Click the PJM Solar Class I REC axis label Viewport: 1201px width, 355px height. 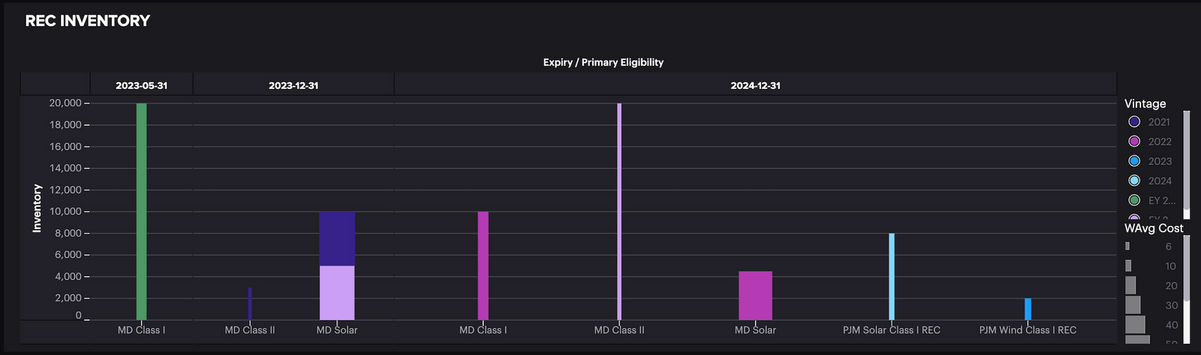pos(891,330)
